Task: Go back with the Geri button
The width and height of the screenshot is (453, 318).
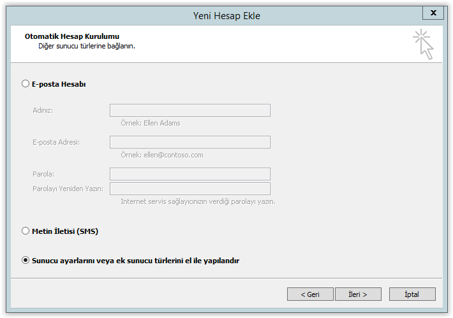Action: click(x=310, y=294)
